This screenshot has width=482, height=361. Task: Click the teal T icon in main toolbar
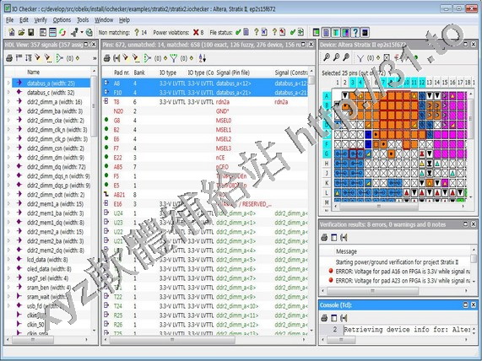click(336, 32)
